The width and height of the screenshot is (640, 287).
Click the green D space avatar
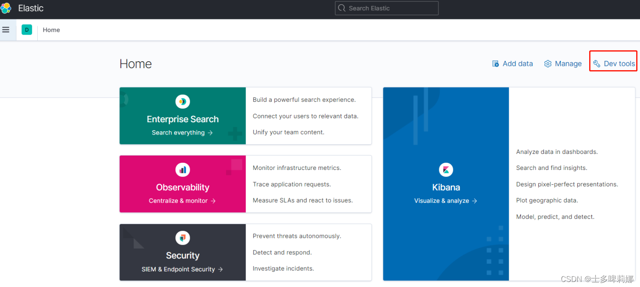pyautogui.click(x=27, y=30)
